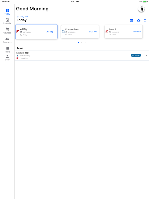Switch to the Calendar tab
This screenshot has height=199, width=149.
coord(7,21)
